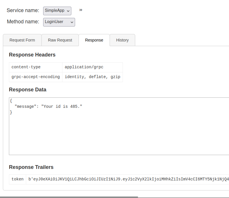
Task: Expand the LoginUser method dropdown
Action: (59, 22)
